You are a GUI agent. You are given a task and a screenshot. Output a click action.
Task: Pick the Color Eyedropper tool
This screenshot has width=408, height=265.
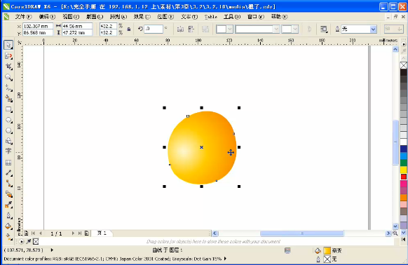click(x=8, y=205)
